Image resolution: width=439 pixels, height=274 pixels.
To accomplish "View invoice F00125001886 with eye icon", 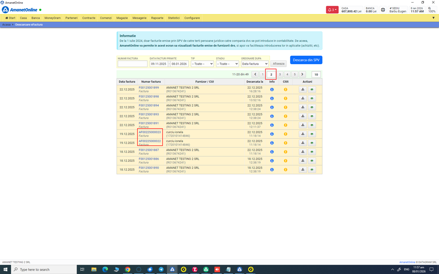I will tap(312, 161).
